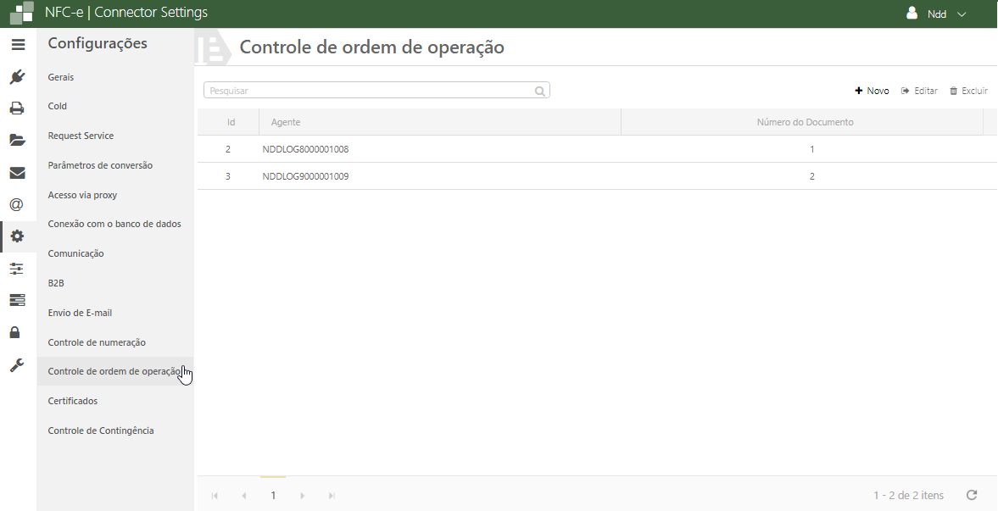
Task: Sort by the Agente column header
Action: [286, 122]
